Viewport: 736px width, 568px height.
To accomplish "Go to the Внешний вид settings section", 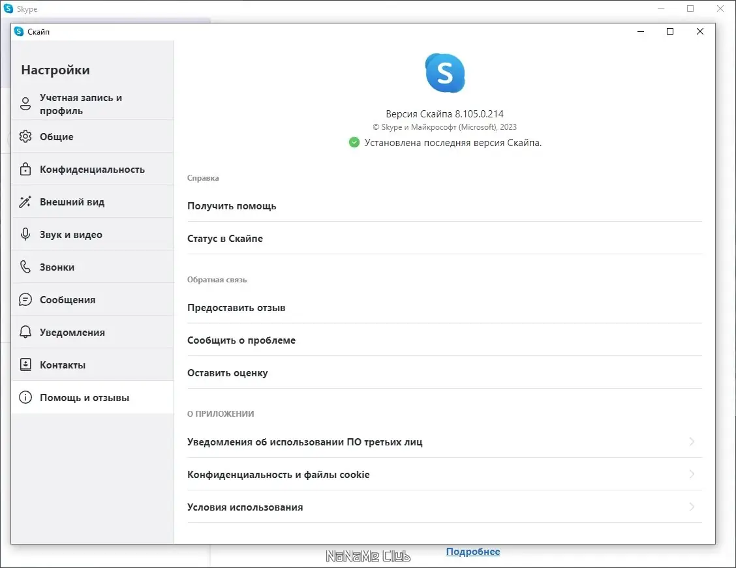I will pos(93,202).
